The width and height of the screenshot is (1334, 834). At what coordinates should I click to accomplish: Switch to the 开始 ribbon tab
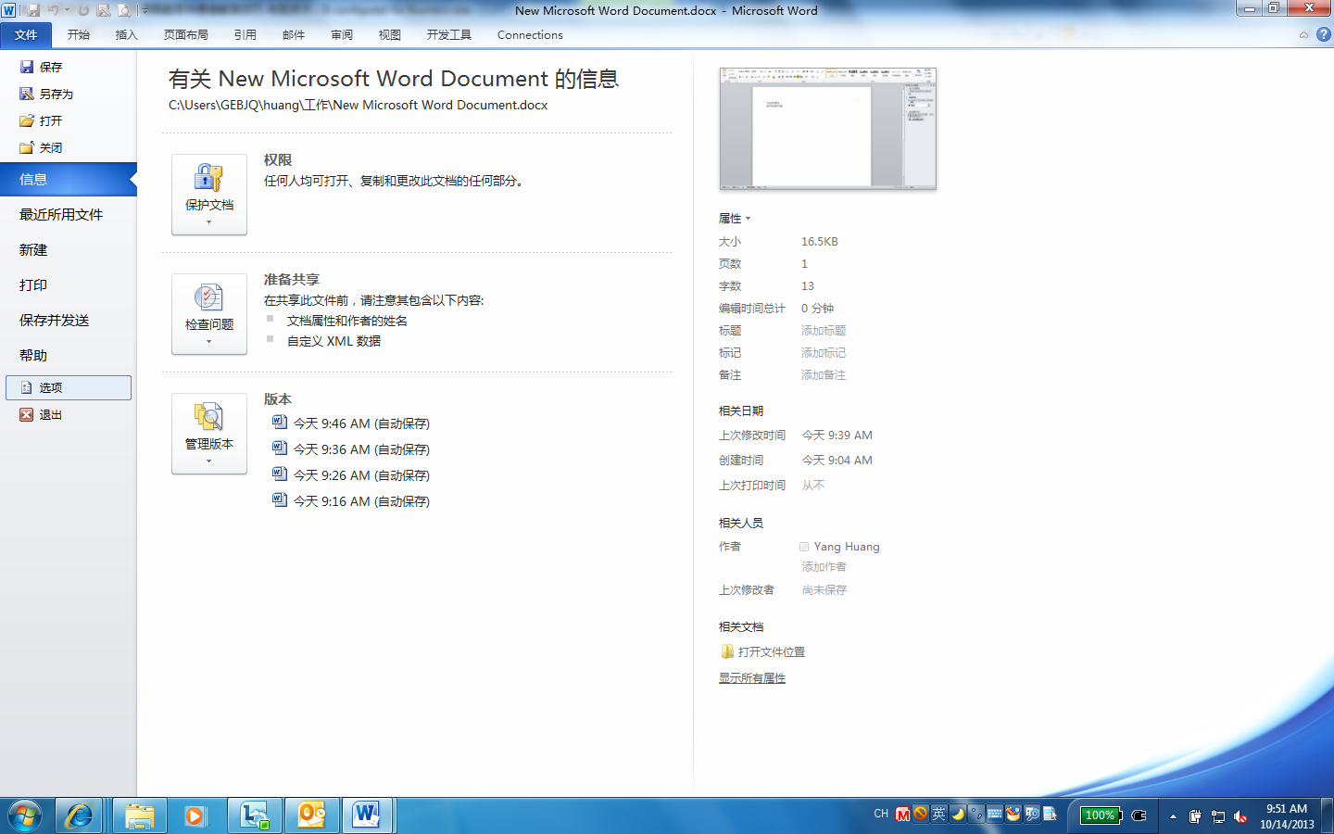pos(79,35)
